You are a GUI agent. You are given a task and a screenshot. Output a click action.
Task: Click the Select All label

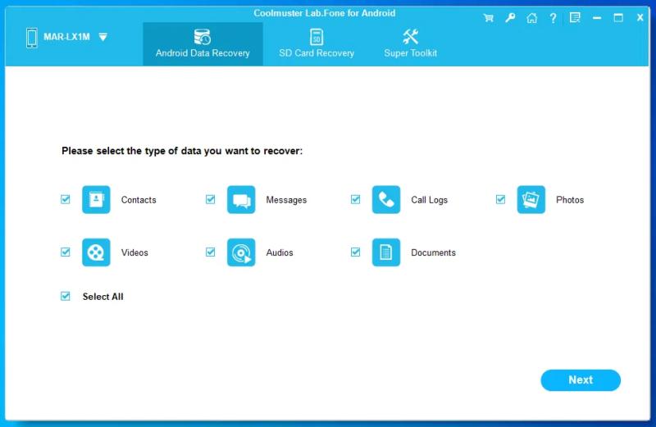pyautogui.click(x=103, y=297)
